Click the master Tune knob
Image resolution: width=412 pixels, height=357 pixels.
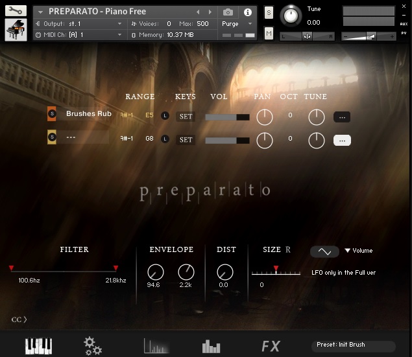click(291, 16)
